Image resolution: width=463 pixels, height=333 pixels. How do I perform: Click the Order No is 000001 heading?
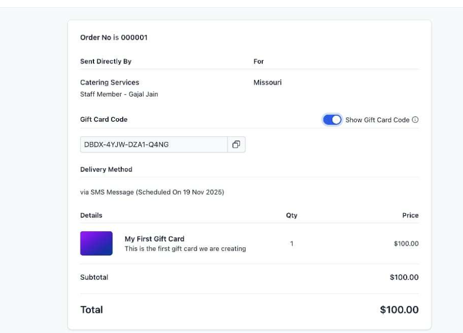click(114, 38)
